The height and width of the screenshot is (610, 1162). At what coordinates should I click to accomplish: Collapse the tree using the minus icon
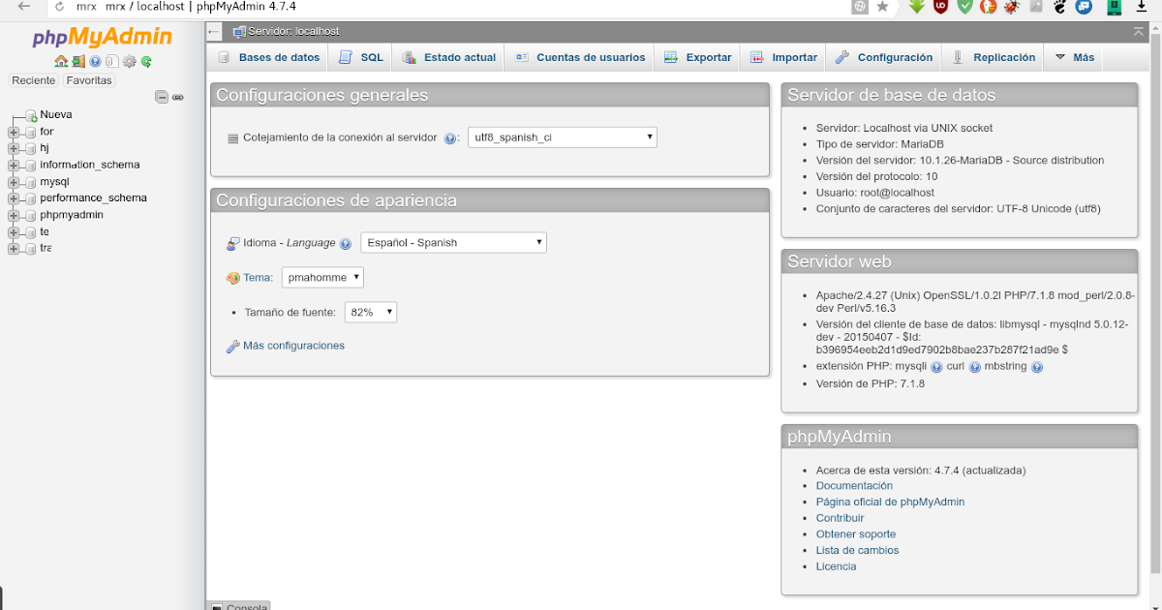coord(160,97)
